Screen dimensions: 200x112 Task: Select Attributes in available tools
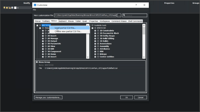[x=105, y=49]
